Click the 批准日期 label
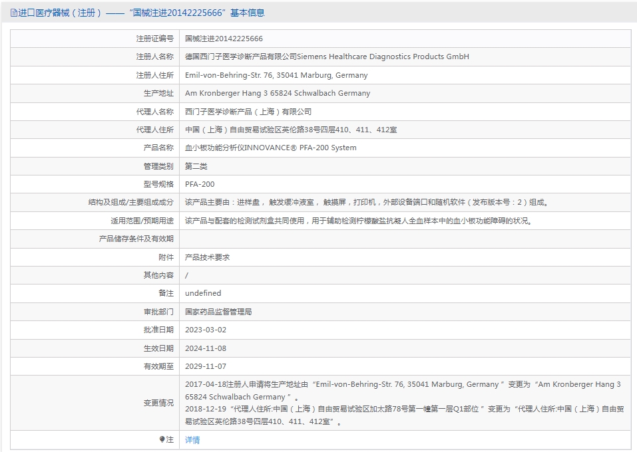This screenshot has height=452, width=637. coord(158,330)
